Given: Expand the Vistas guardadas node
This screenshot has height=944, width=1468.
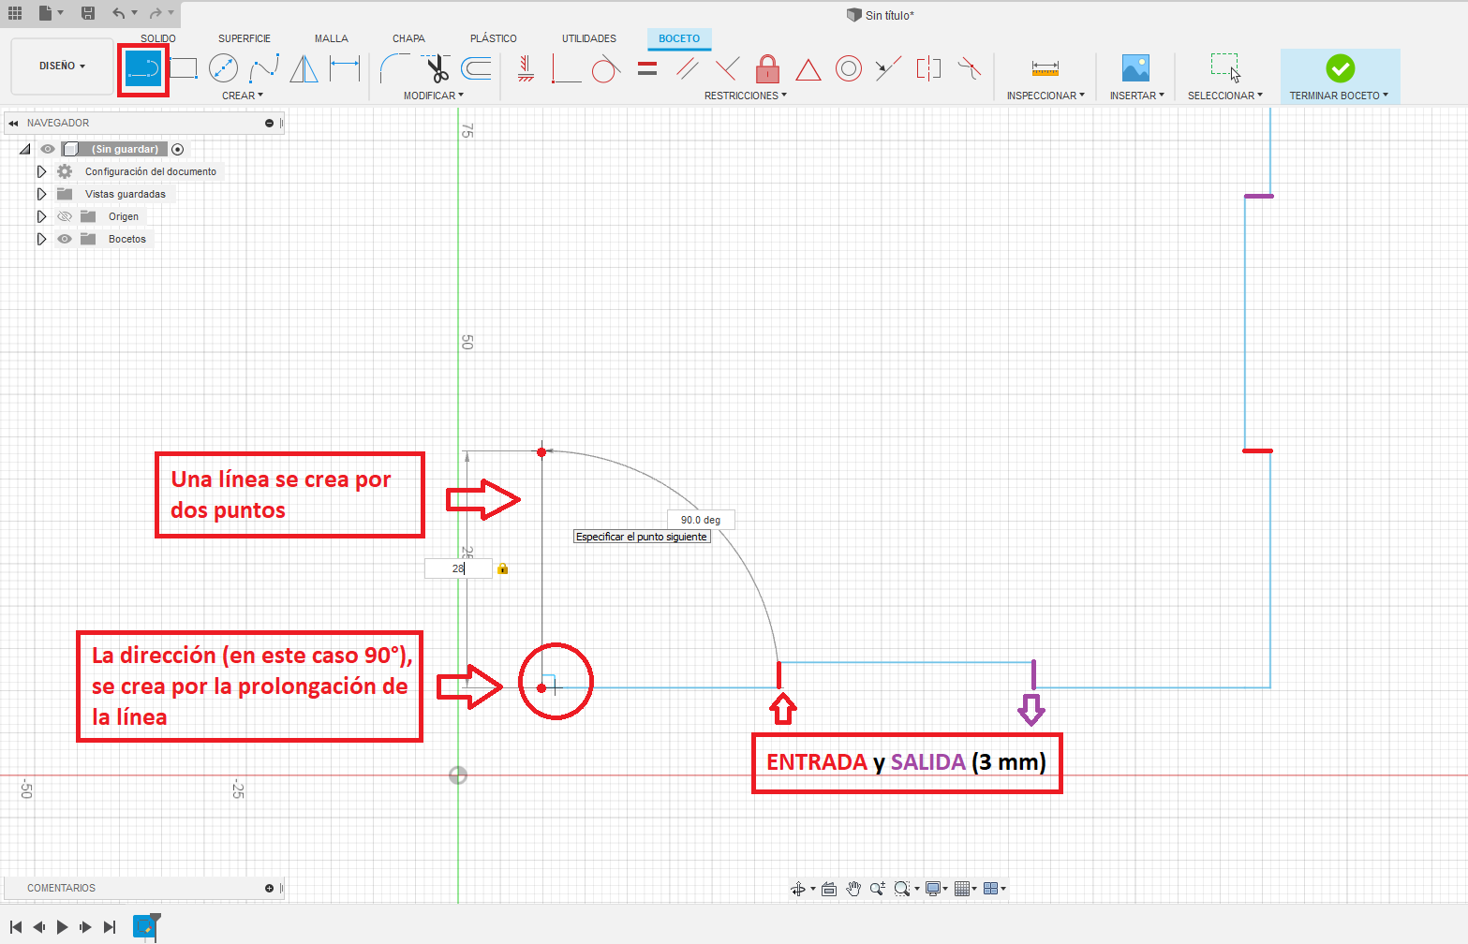Looking at the screenshot, I should pyautogui.click(x=41, y=194).
